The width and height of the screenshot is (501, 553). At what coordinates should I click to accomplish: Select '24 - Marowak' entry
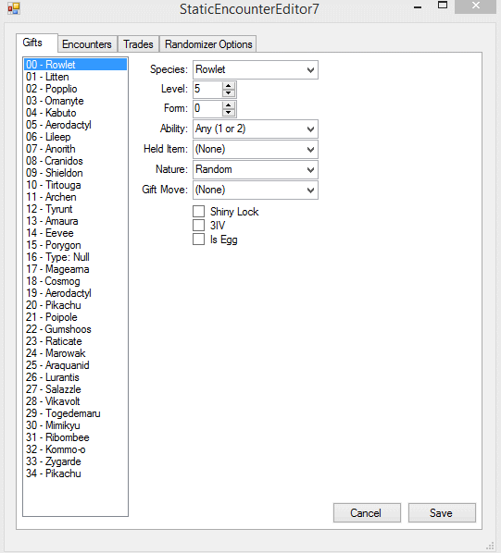[x=75, y=352]
